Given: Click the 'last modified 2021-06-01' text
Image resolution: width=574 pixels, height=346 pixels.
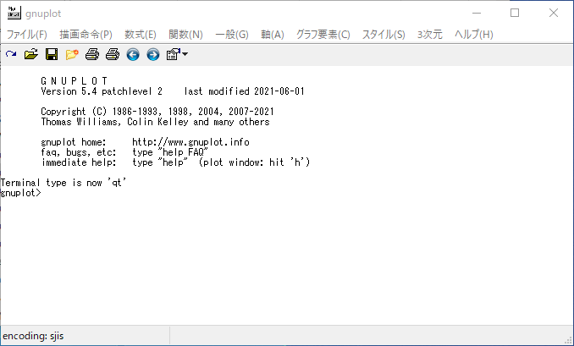Looking at the screenshot, I should click(244, 91).
